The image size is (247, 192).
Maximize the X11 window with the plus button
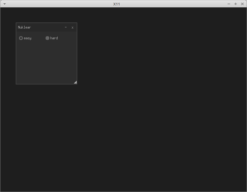click(x=235, y=4)
